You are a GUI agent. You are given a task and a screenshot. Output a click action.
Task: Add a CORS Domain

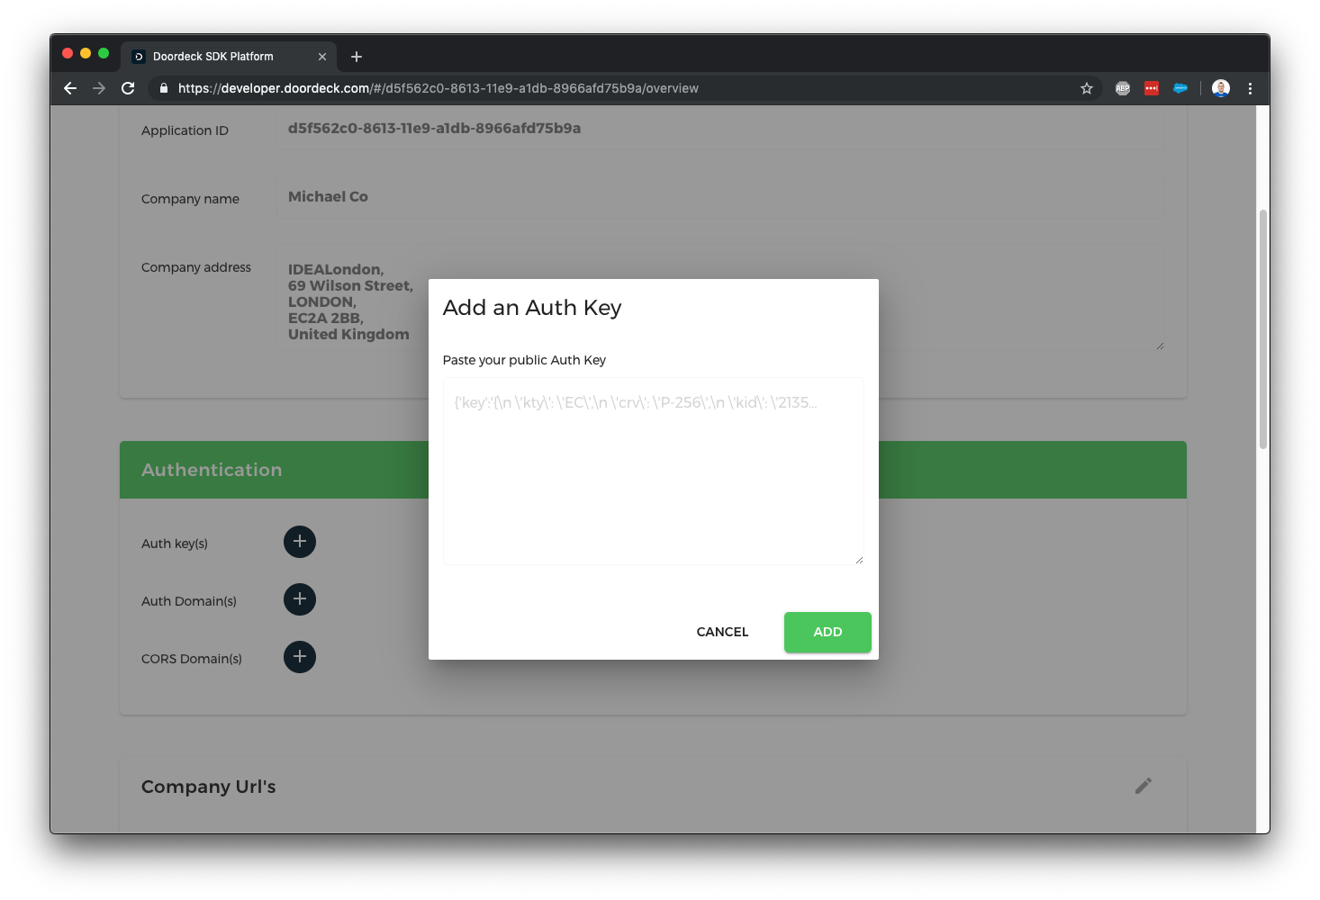[300, 657]
